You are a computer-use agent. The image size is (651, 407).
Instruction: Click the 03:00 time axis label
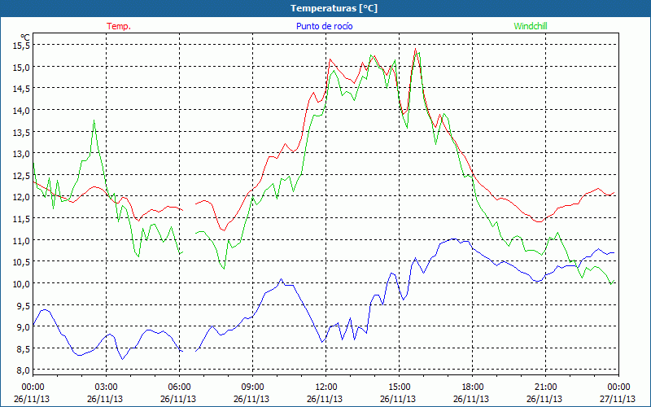pyautogui.click(x=107, y=387)
